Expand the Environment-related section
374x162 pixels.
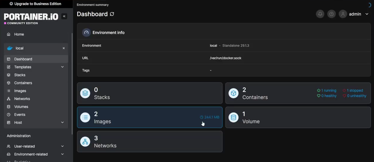click(62, 154)
